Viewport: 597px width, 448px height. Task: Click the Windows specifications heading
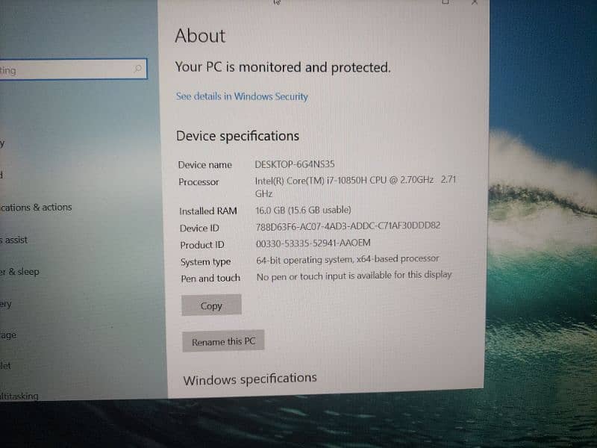(x=250, y=379)
